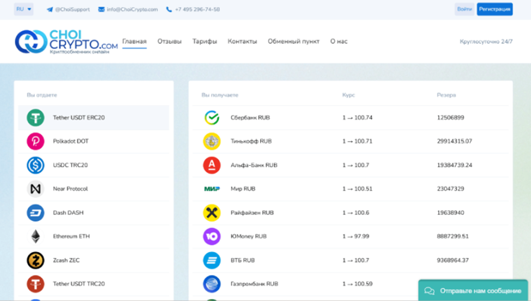Choose the Сбербанк RUB logo icon
The height and width of the screenshot is (301, 531).
coord(212,118)
